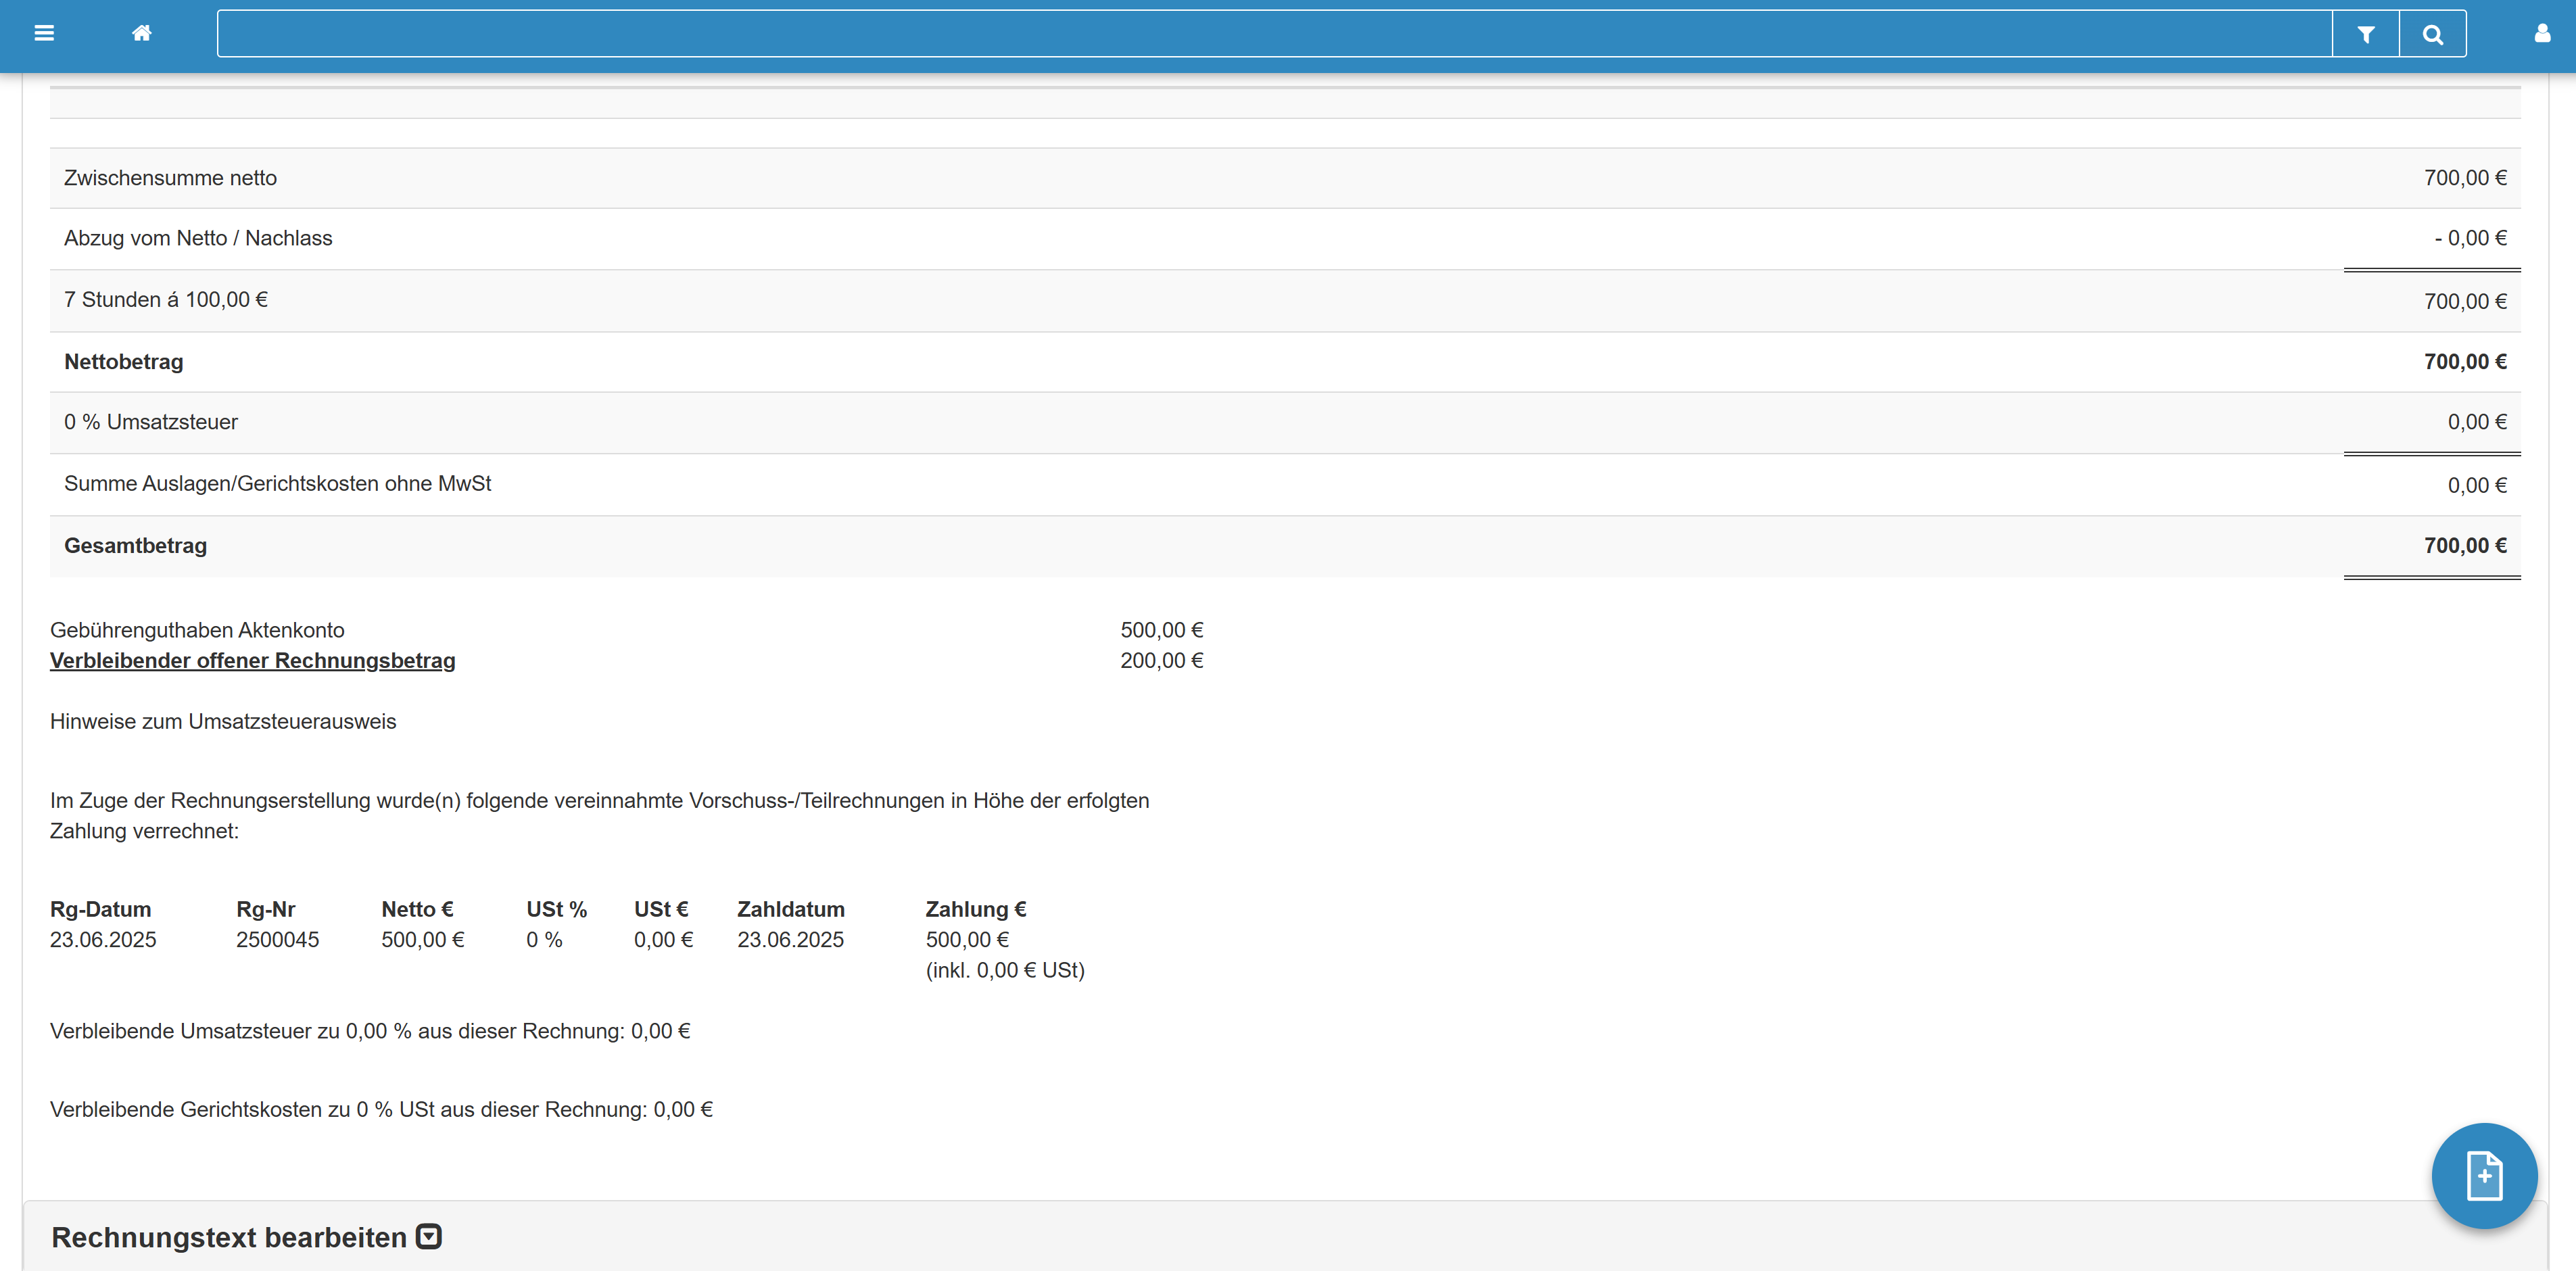Click the magnifier search button
Viewport: 2576px width, 1271px height.
click(x=2433, y=34)
